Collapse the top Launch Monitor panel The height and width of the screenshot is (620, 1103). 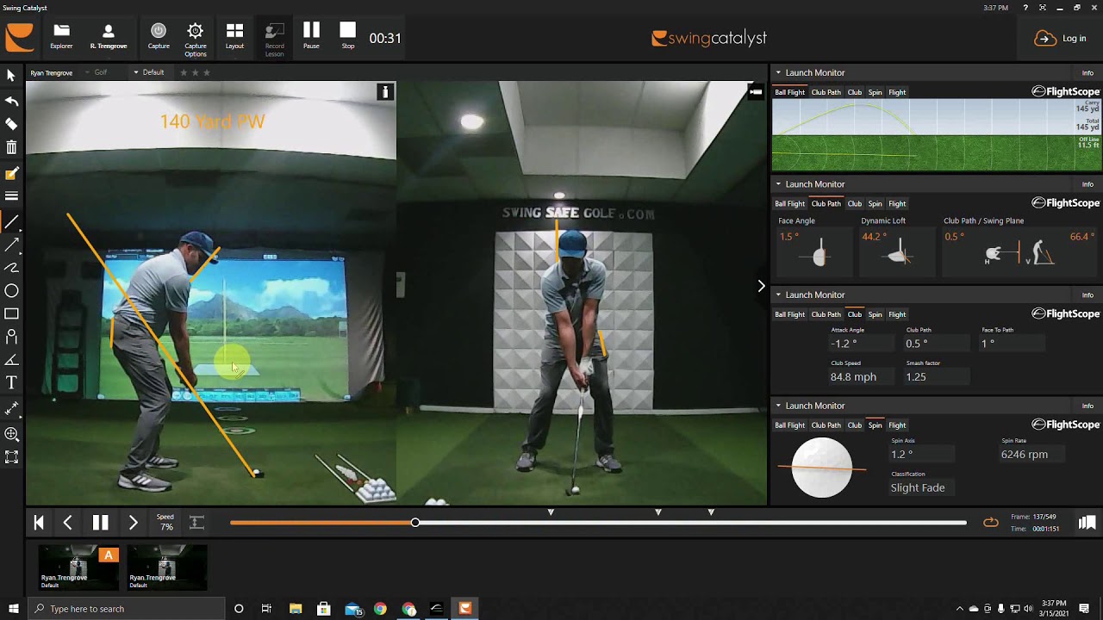pos(778,73)
